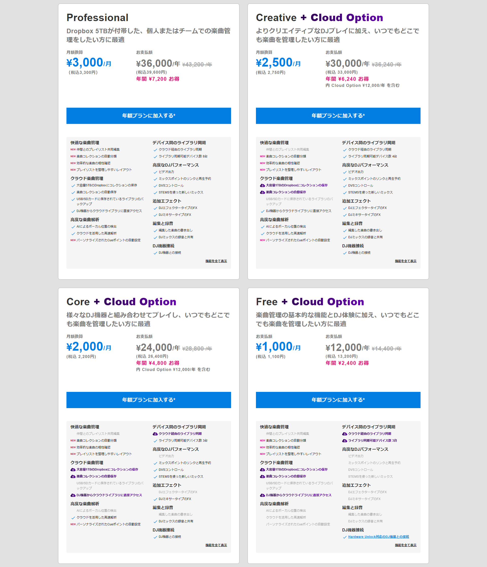Click cloud icon beside 大容量1TB Dropbox in Free card
487x567 pixels.
point(262,470)
